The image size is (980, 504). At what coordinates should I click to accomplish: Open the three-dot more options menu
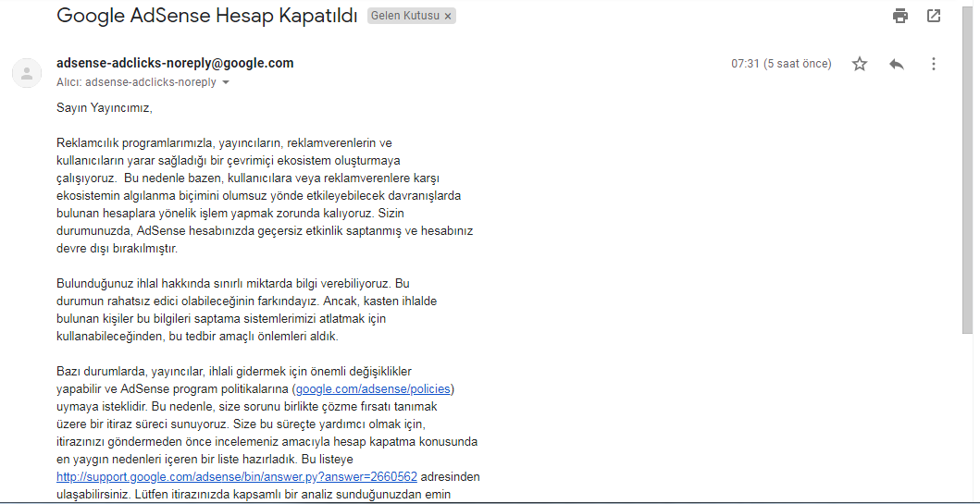pyautogui.click(x=933, y=64)
